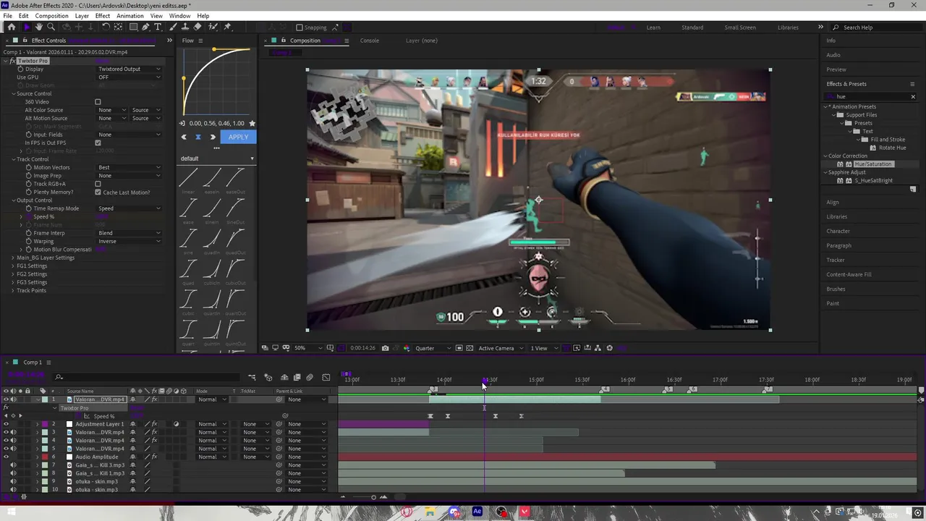
Task: Enable the 360 Video checkbox
Action: coord(98,102)
